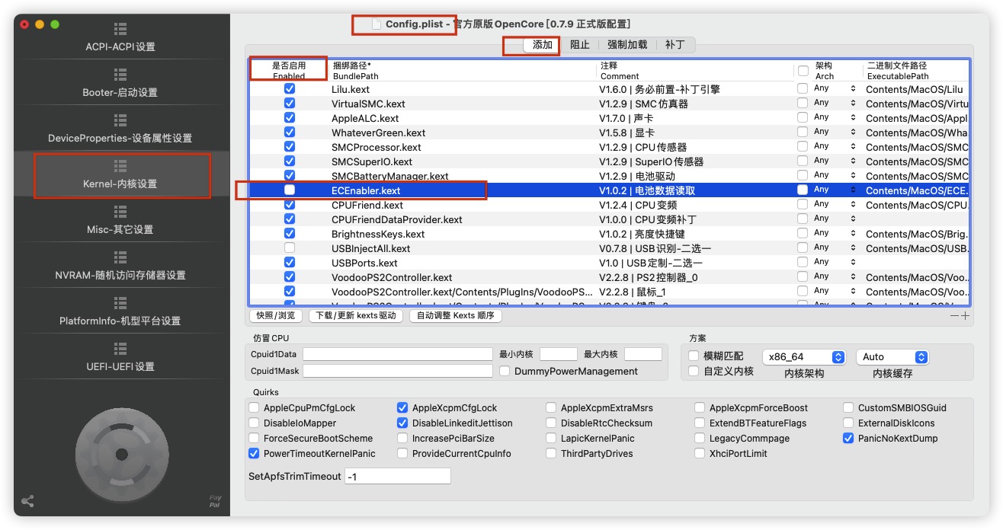Open the UEFI section icon
1003x530 pixels.
[x=120, y=349]
